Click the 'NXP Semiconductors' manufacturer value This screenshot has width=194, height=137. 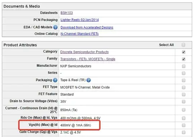(x=76, y=66)
